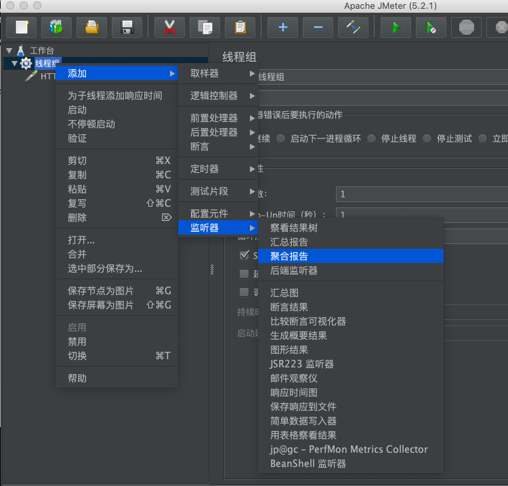
Task: Choose 选中部分保存为... menu entry
Action: click(x=117, y=268)
